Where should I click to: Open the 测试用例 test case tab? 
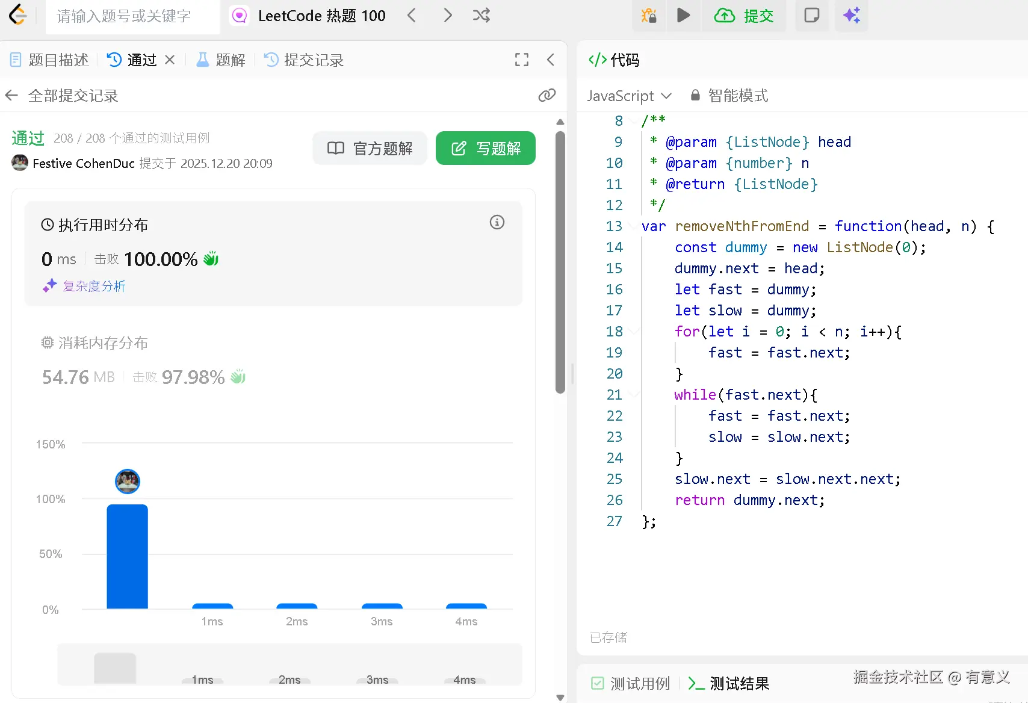pyautogui.click(x=631, y=684)
